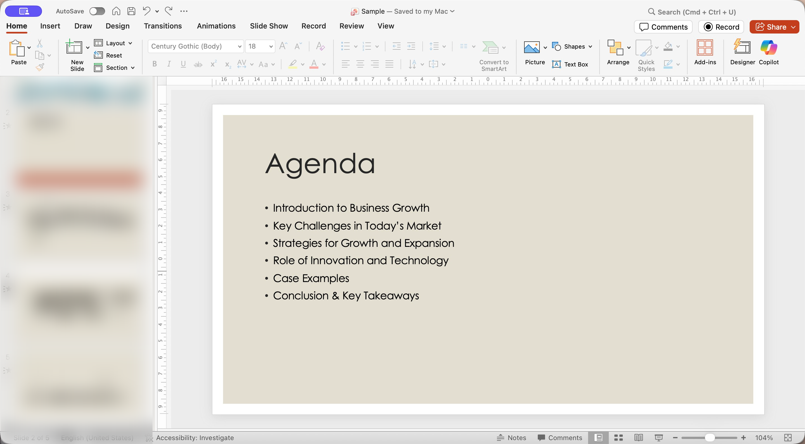Open the Slide Show tab
805x444 pixels.
(269, 26)
